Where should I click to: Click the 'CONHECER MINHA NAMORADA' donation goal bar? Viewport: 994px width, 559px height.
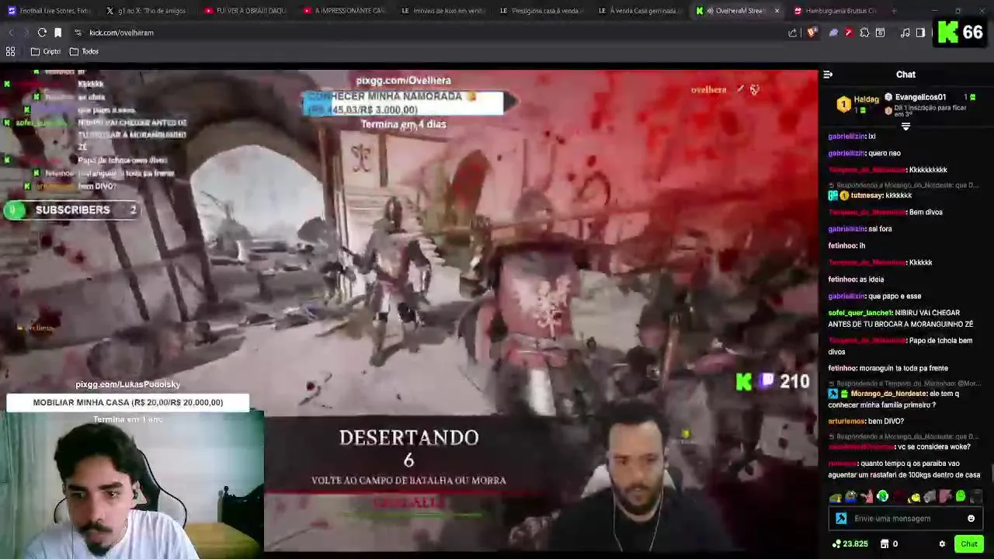pos(403,102)
